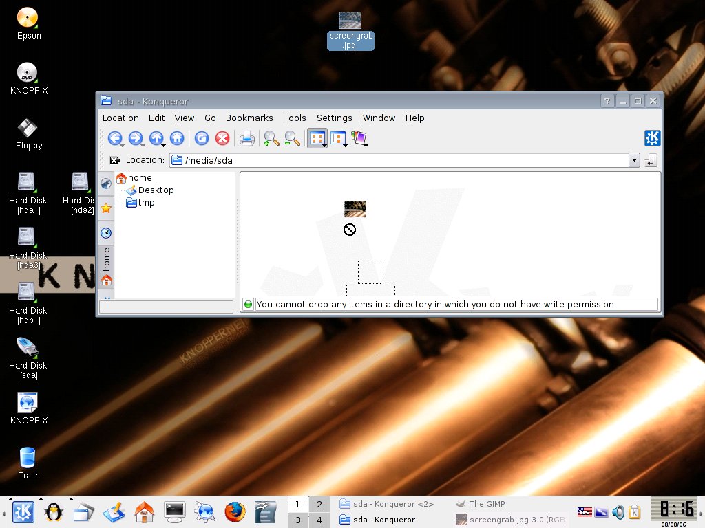Zoom in with the magnifier plus icon
Viewport: 705px width, 528px height.
[x=271, y=138]
